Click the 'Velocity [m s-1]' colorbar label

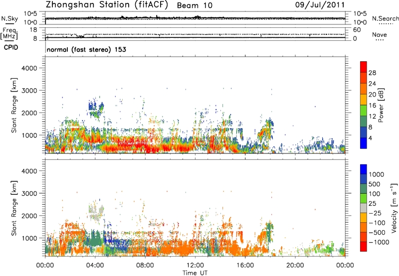(x=394, y=208)
